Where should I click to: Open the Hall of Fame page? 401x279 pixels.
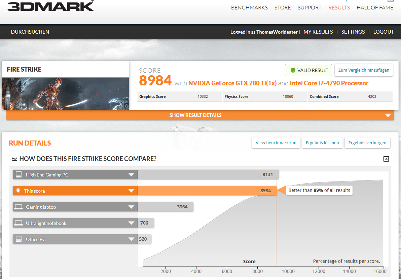point(375,8)
